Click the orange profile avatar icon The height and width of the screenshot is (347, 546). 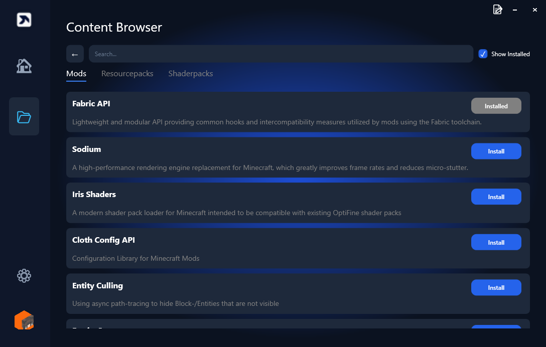coord(24,320)
